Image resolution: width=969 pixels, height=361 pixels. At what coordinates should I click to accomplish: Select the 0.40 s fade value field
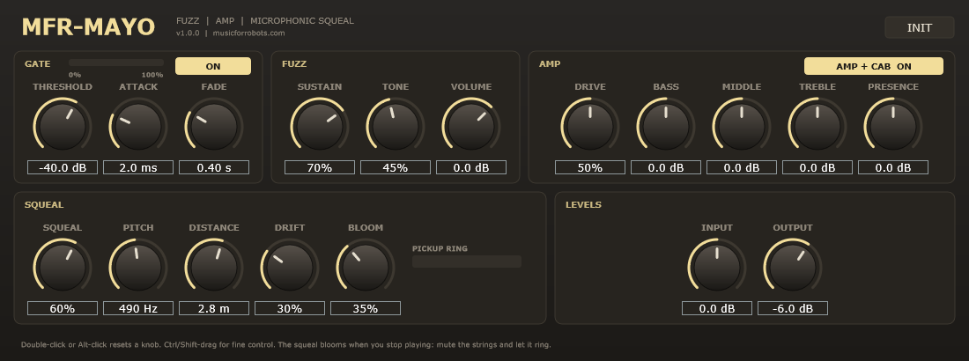point(214,167)
